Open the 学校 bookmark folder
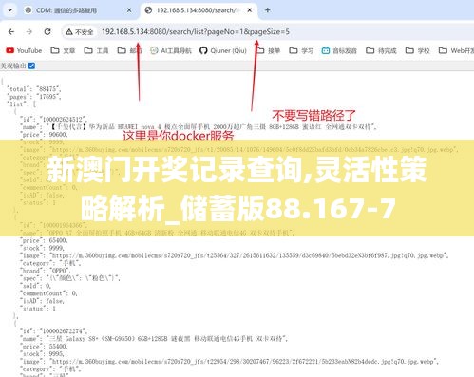Screen dimensions: 474x377 (x=417, y=50)
